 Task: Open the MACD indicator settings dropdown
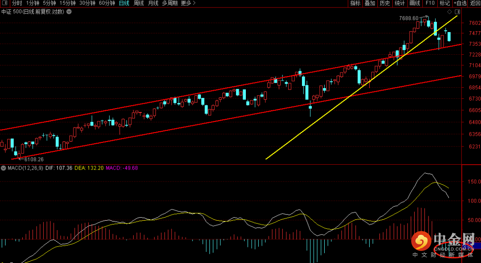click(4, 168)
